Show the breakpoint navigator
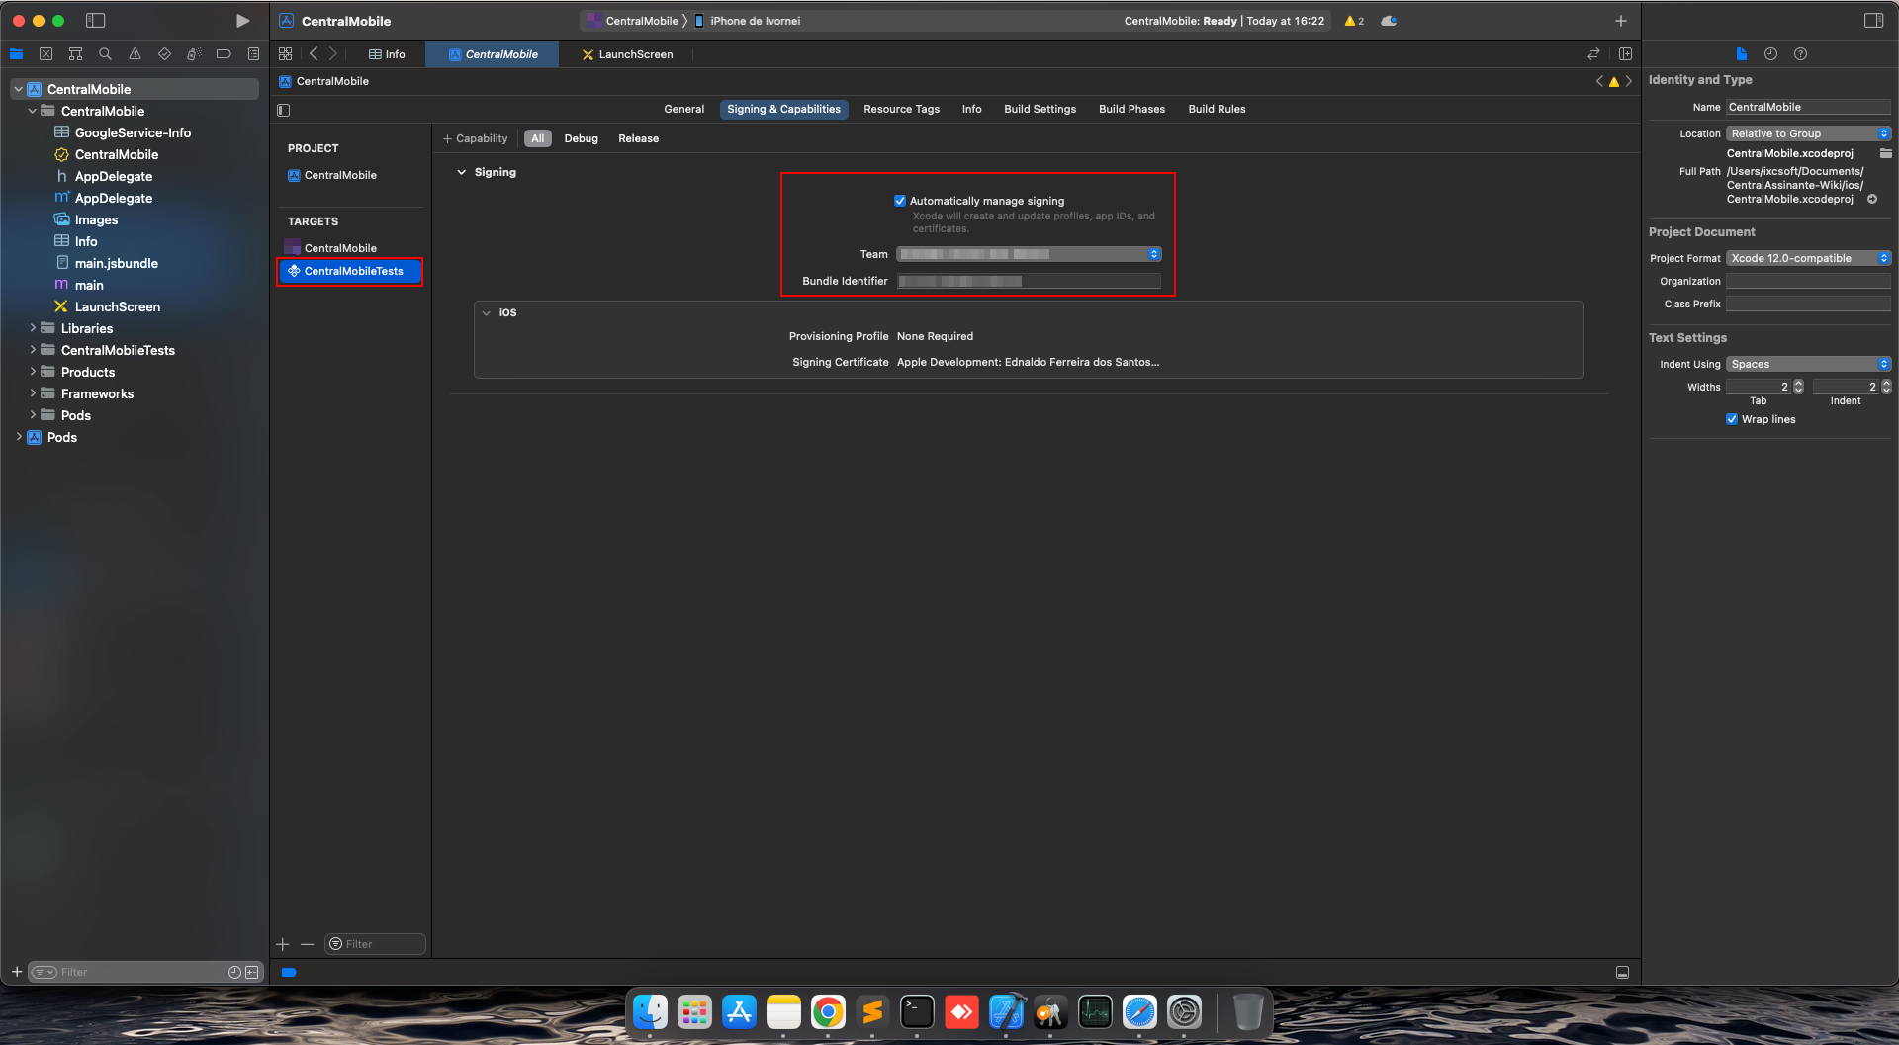This screenshot has width=1899, height=1045. tap(224, 54)
